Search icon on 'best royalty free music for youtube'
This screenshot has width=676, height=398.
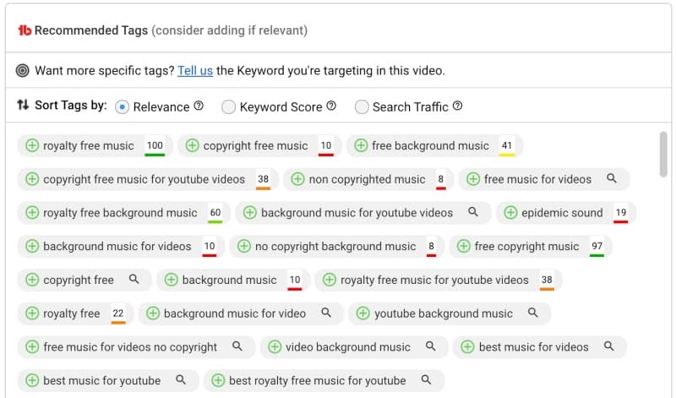tap(426, 379)
